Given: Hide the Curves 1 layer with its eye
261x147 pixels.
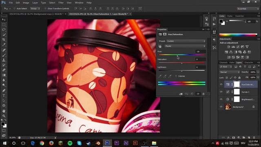Looking at the screenshot, I should coord(221,92).
